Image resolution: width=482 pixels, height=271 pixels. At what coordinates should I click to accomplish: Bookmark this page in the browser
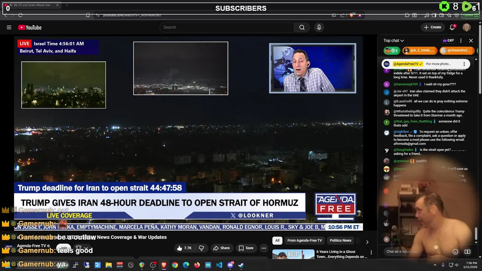88,15
